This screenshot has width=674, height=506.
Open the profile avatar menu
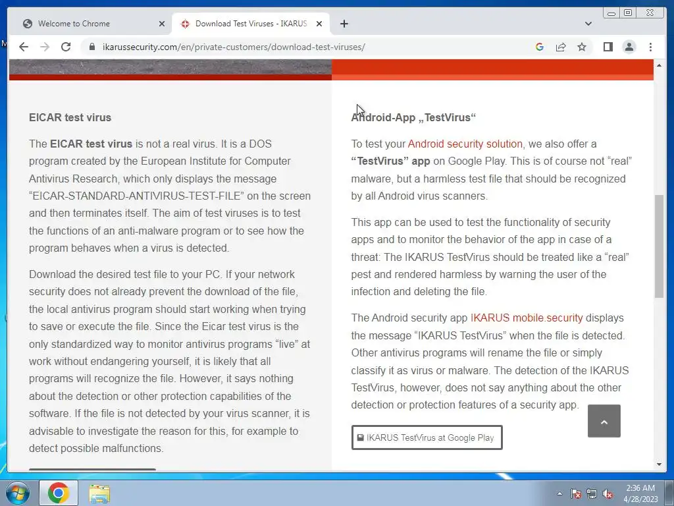coord(629,47)
